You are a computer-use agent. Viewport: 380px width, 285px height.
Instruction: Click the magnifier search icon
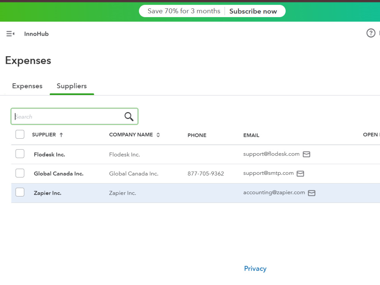pyautogui.click(x=129, y=117)
